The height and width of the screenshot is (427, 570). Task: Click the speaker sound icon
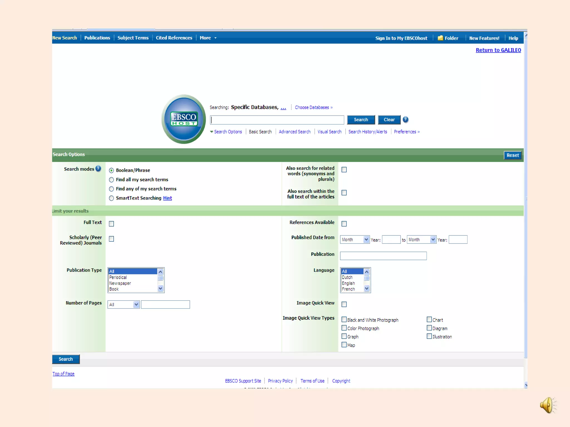pyautogui.click(x=547, y=405)
